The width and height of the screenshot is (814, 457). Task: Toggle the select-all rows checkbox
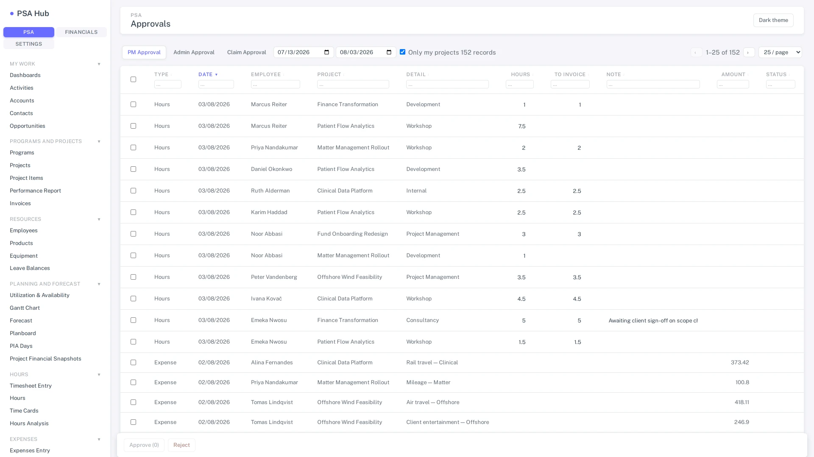click(x=133, y=79)
